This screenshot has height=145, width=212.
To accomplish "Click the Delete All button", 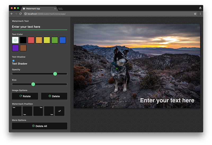I will point(39,126).
